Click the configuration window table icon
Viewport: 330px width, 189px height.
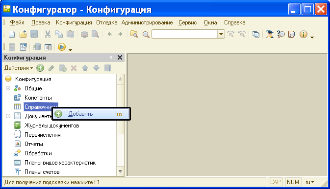(x=48, y=47)
